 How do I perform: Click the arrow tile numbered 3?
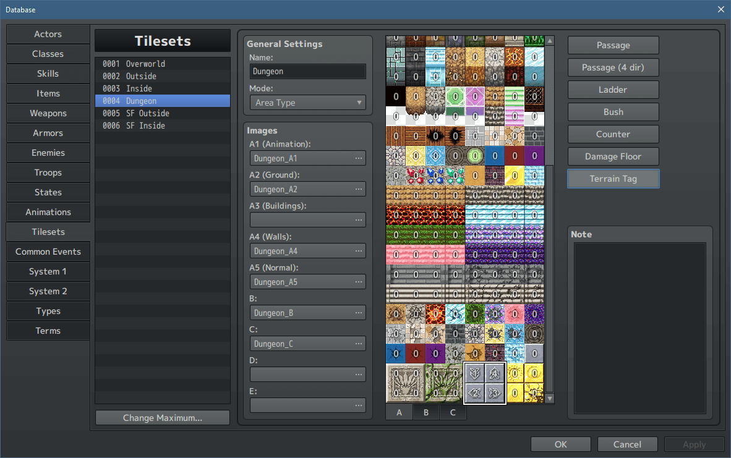[x=495, y=393]
